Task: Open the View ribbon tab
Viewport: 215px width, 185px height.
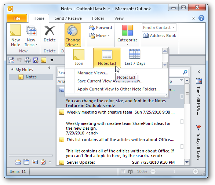Action: click(x=119, y=18)
